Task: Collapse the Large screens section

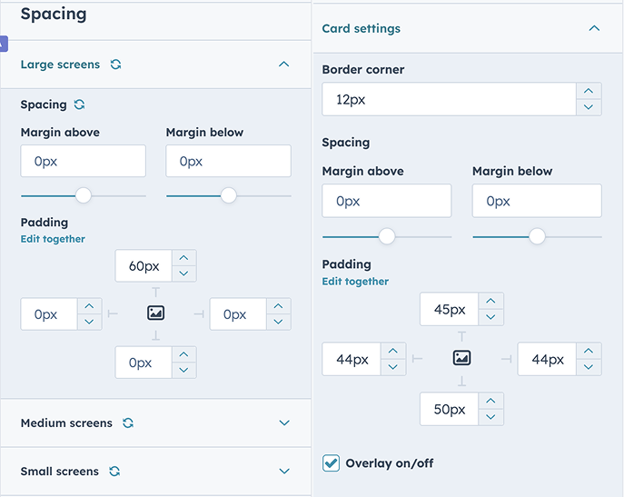Action: point(284,65)
